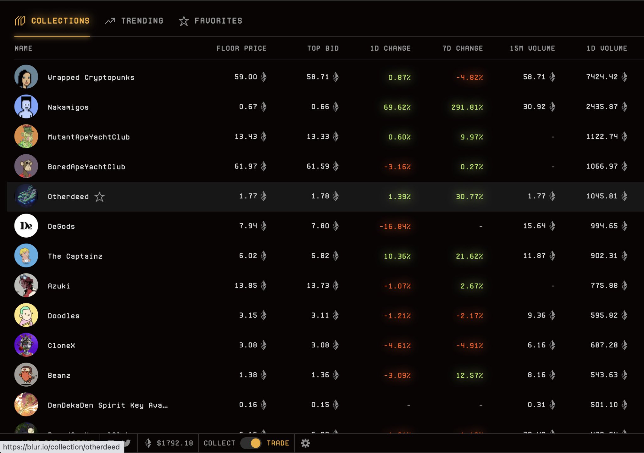Open the Favorites tab
Image resolution: width=644 pixels, height=453 pixels.
point(211,21)
